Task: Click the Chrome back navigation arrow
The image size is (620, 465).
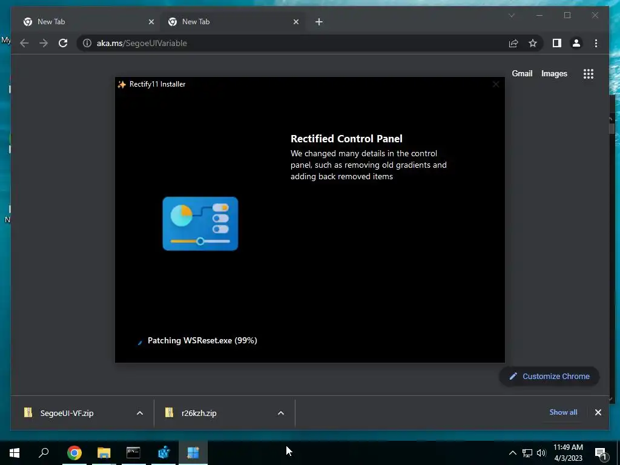Action: tap(24, 43)
